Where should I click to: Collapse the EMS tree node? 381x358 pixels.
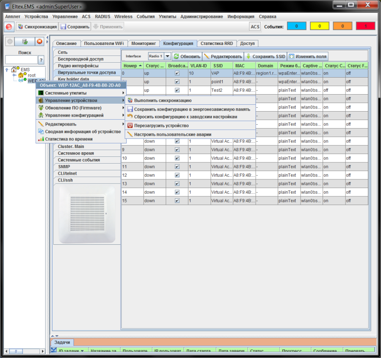click(7, 70)
